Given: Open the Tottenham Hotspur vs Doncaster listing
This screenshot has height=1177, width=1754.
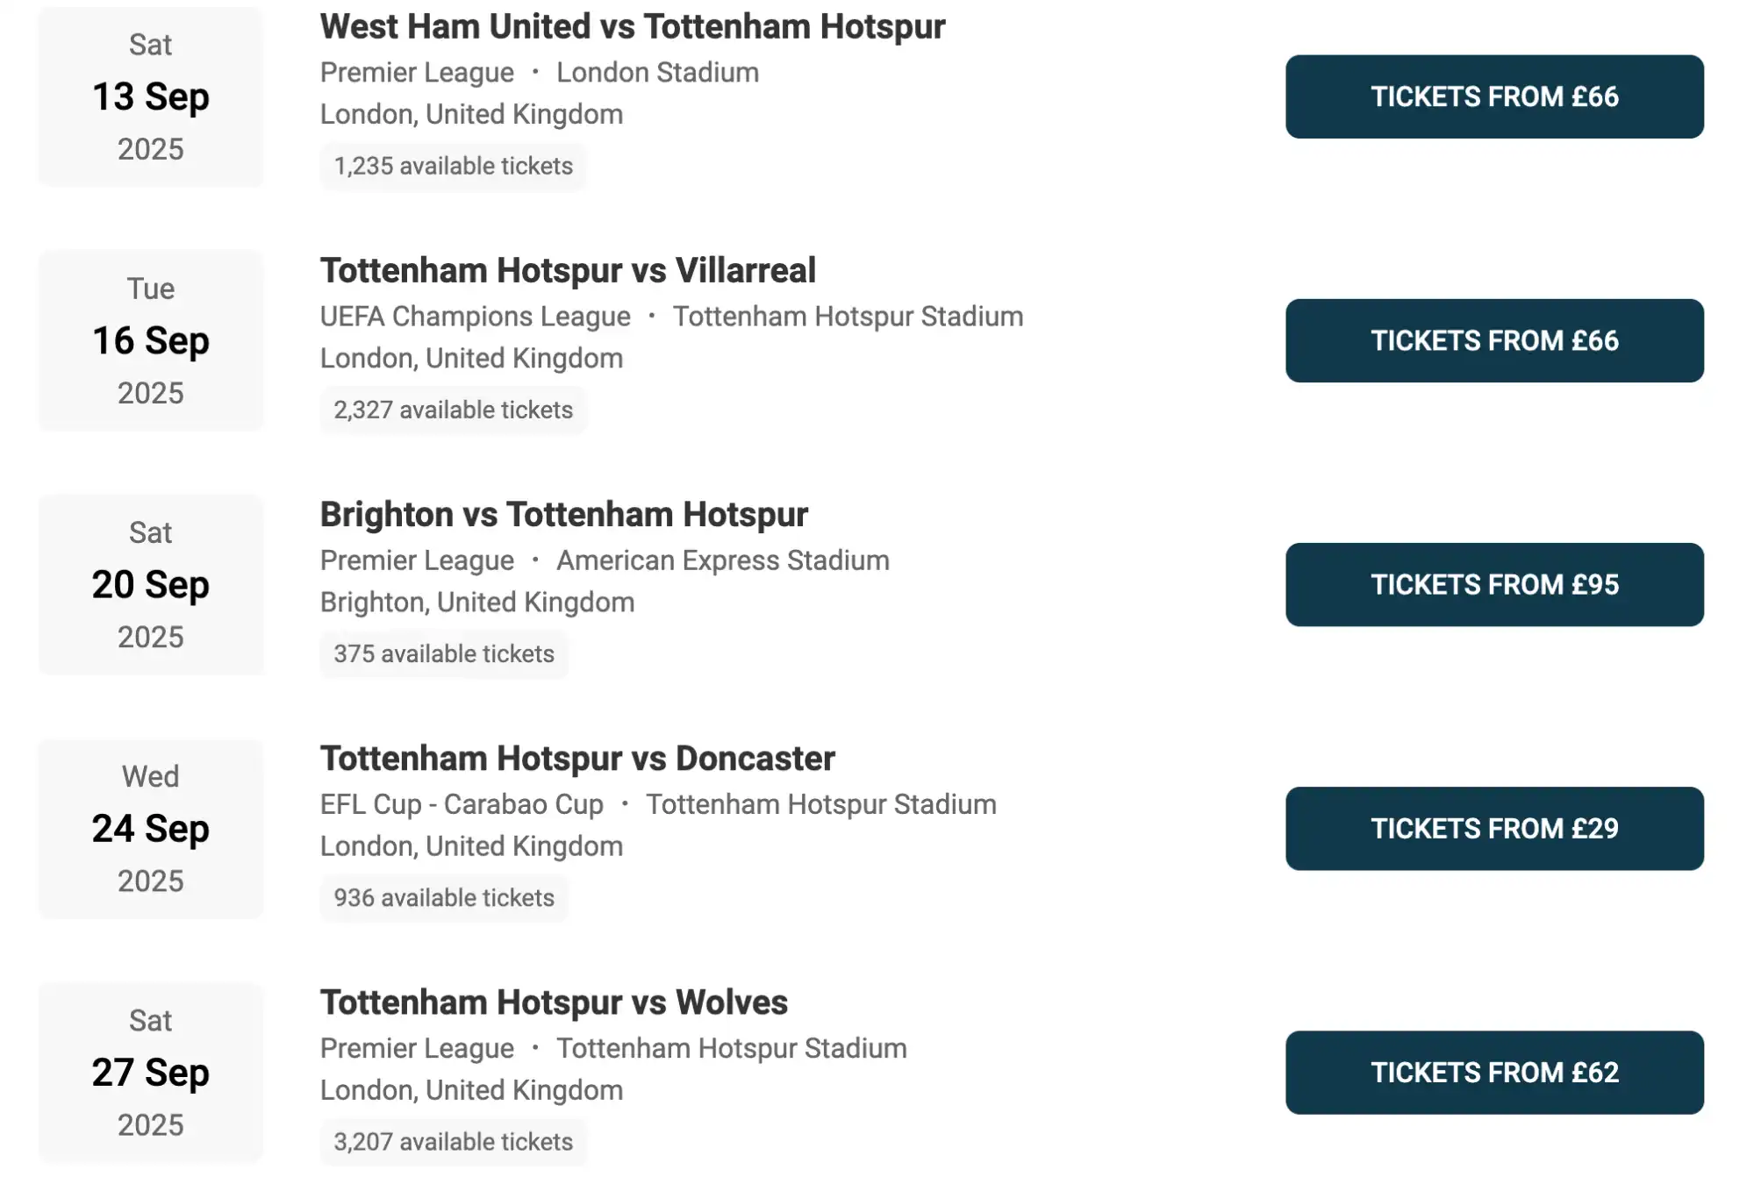Looking at the screenshot, I should (x=577, y=758).
